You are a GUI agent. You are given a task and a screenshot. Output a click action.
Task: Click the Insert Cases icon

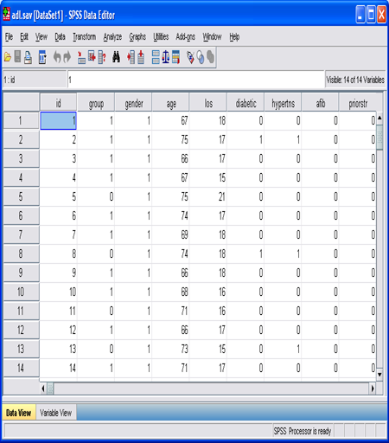tap(131, 57)
